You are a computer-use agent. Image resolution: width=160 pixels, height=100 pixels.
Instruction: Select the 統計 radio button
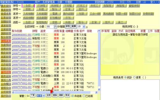[x=125, y=77]
